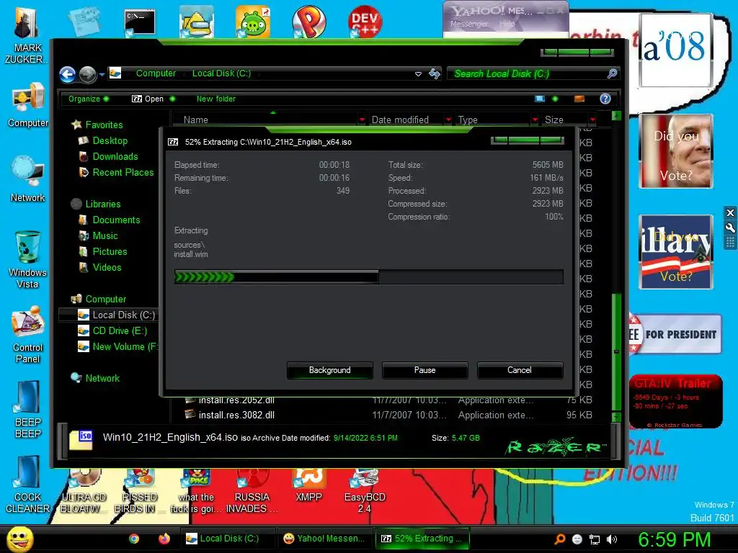738x553 pixels.
Task: Open Size column filter dropdown
Action: pos(592,120)
